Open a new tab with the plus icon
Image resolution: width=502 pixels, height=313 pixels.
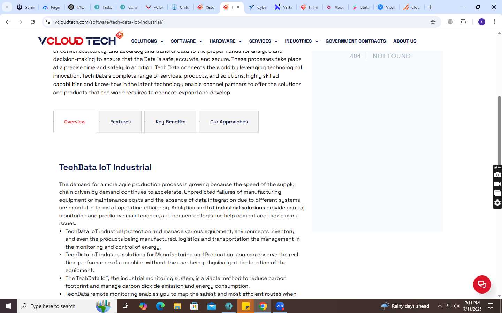(431, 7)
